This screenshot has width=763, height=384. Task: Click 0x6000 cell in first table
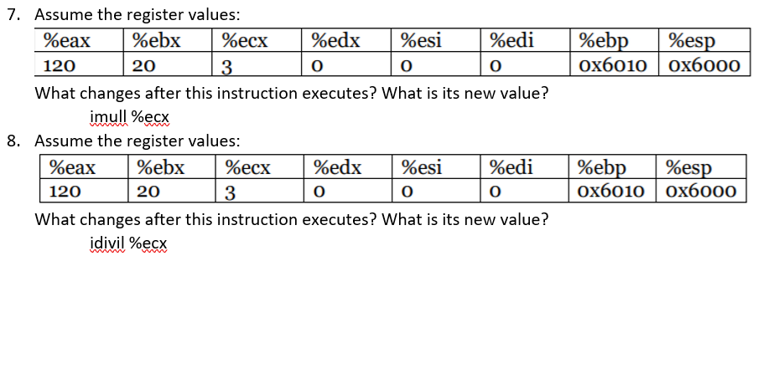coord(704,64)
